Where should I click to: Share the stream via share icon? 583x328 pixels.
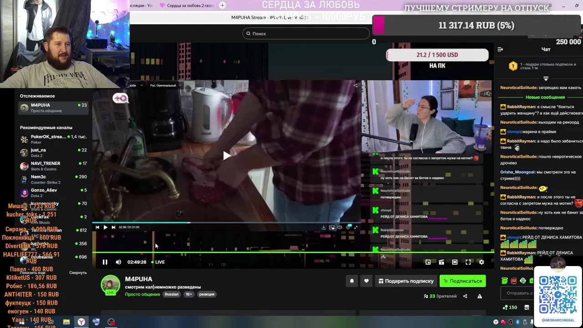point(465,296)
